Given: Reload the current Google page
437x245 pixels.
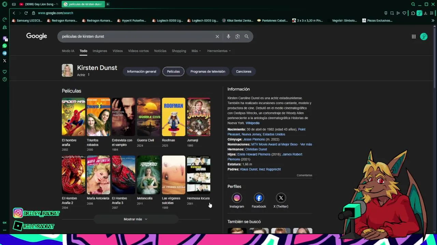Looking at the screenshot, I should [26, 13].
